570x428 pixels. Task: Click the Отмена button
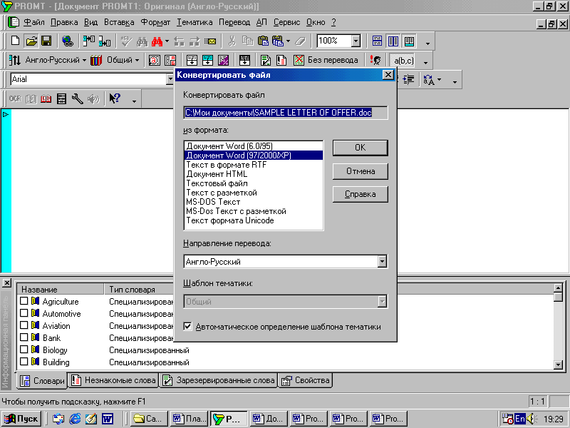(x=361, y=171)
